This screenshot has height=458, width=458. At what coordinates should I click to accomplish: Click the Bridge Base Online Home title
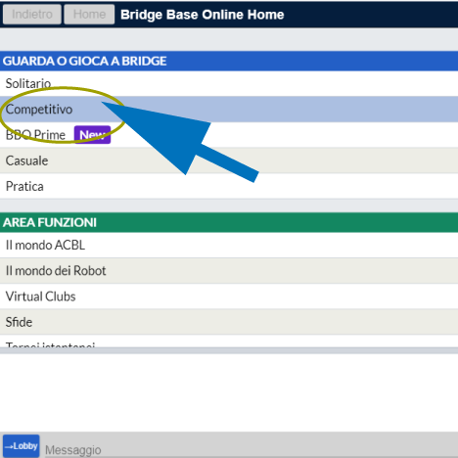tap(203, 15)
